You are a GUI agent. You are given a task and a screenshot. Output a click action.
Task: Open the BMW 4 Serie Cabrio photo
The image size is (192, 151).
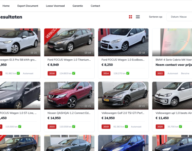coord(172,42)
